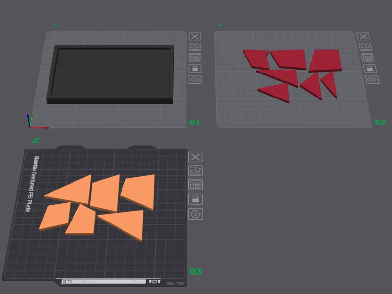The image size is (392, 294).
Task: Toggle the lock on plate 02
Action: 370,68
